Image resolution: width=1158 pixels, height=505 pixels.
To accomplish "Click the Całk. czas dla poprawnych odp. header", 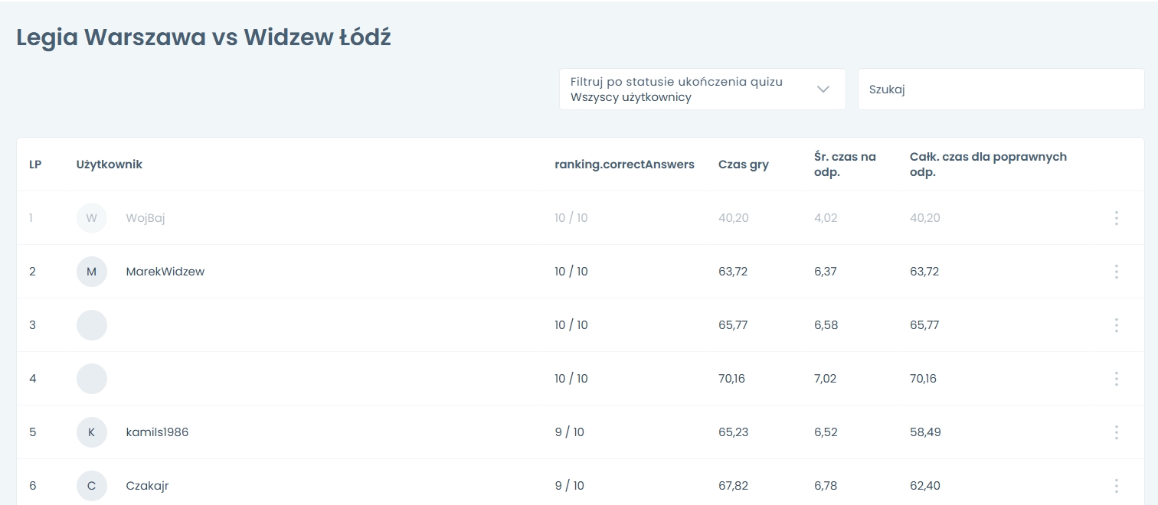I will (988, 165).
